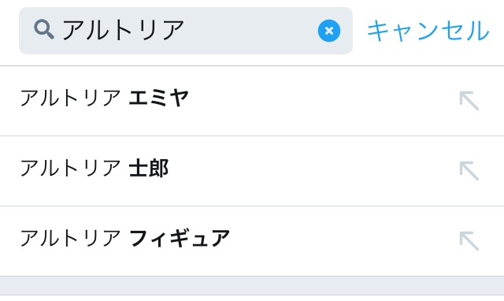Click the bold 士郎 word in the second suggestion
Screen dimensions: 504x301
click(149, 168)
